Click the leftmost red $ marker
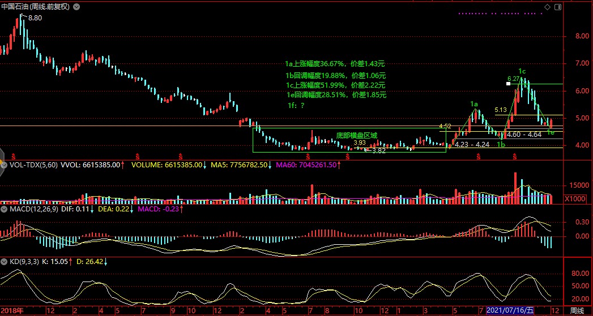 click(x=14, y=155)
